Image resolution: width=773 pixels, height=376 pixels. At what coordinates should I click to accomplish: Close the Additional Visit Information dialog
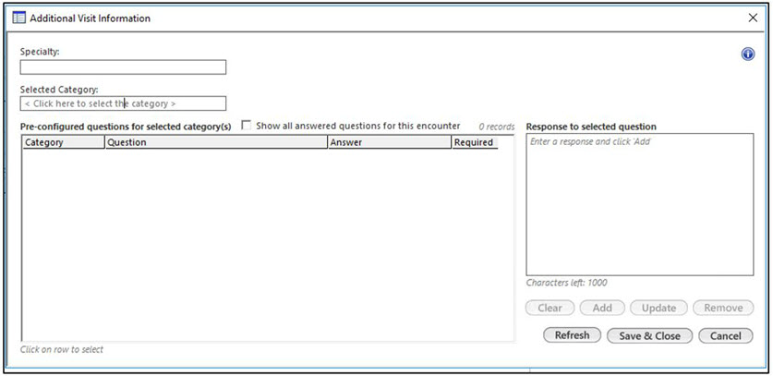coord(753,18)
